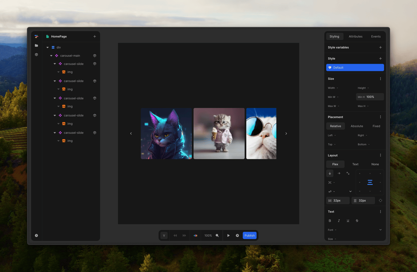The image size is (417, 272).
Task: Open preview in new window arrow icon
Action: point(237,236)
